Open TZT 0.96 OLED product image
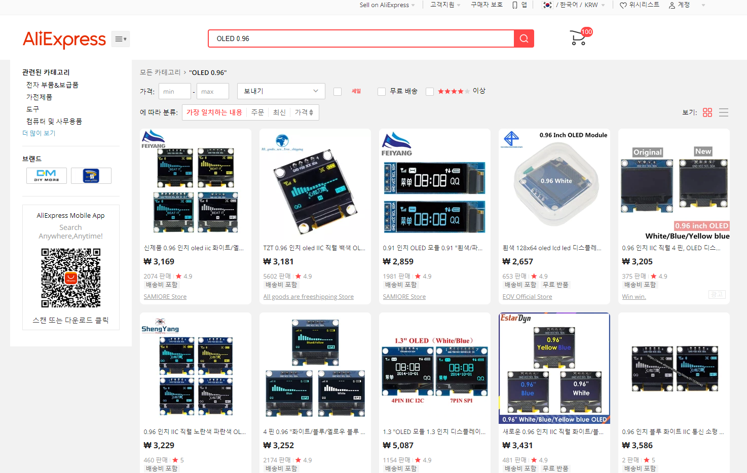Viewport: 747px width, 473px height. [315, 184]
